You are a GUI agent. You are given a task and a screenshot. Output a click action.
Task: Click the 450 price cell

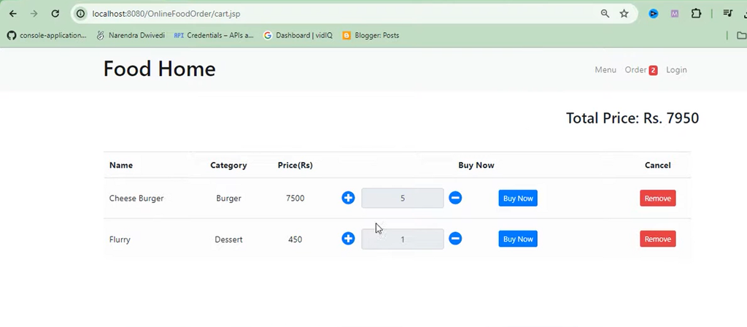pyautogui.click(x=295, y=239)
